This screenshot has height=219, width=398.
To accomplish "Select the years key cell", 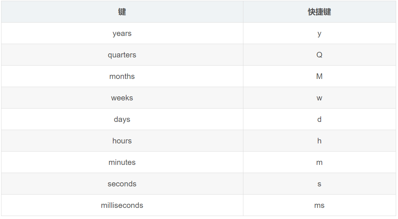I will tap(122, 33).
